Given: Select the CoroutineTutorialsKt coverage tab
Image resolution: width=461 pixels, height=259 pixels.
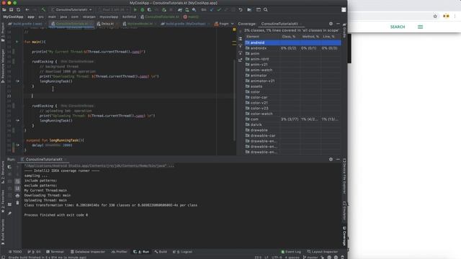Looking at the screenshot, I should (279, 24).
